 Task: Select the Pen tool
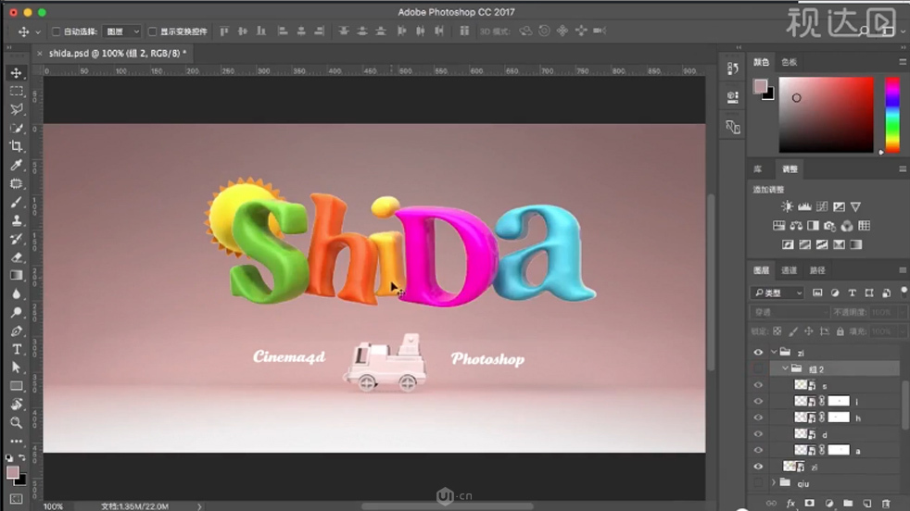point(17,330)
